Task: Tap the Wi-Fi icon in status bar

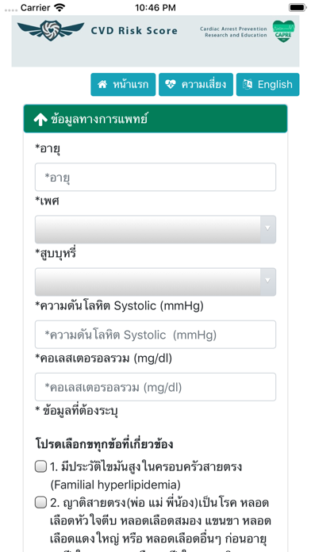Action: pos(60,7)
